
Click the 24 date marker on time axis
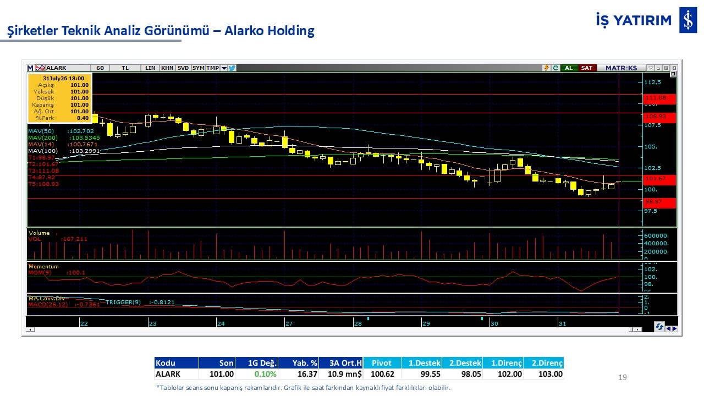221,323
